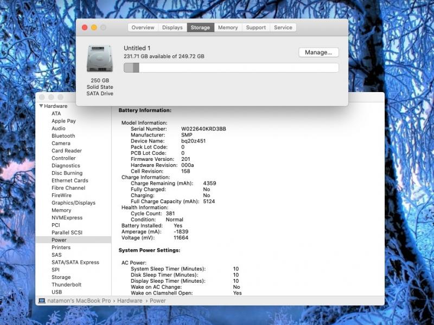The height and width of the screenshot is (325, 434).
Task: Click the Wake on Clamshell Open label
Action: click(x=162, y=293)
